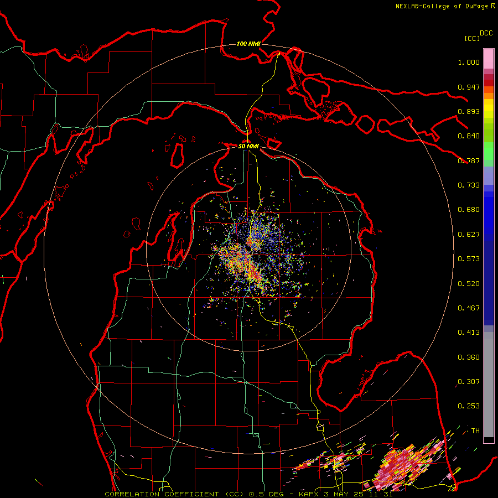Select the 0.520 scale value

coord(469,284)
